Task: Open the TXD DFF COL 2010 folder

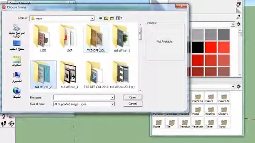Action: (96, 75)
